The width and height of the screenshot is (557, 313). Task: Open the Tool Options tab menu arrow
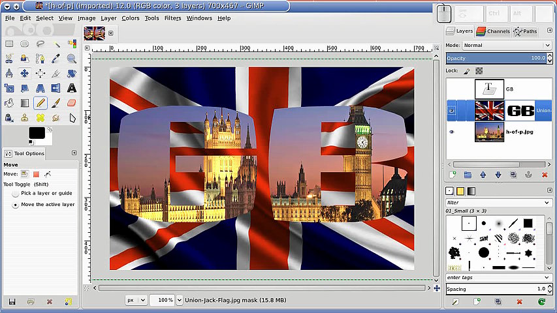(x=74, y=153)
